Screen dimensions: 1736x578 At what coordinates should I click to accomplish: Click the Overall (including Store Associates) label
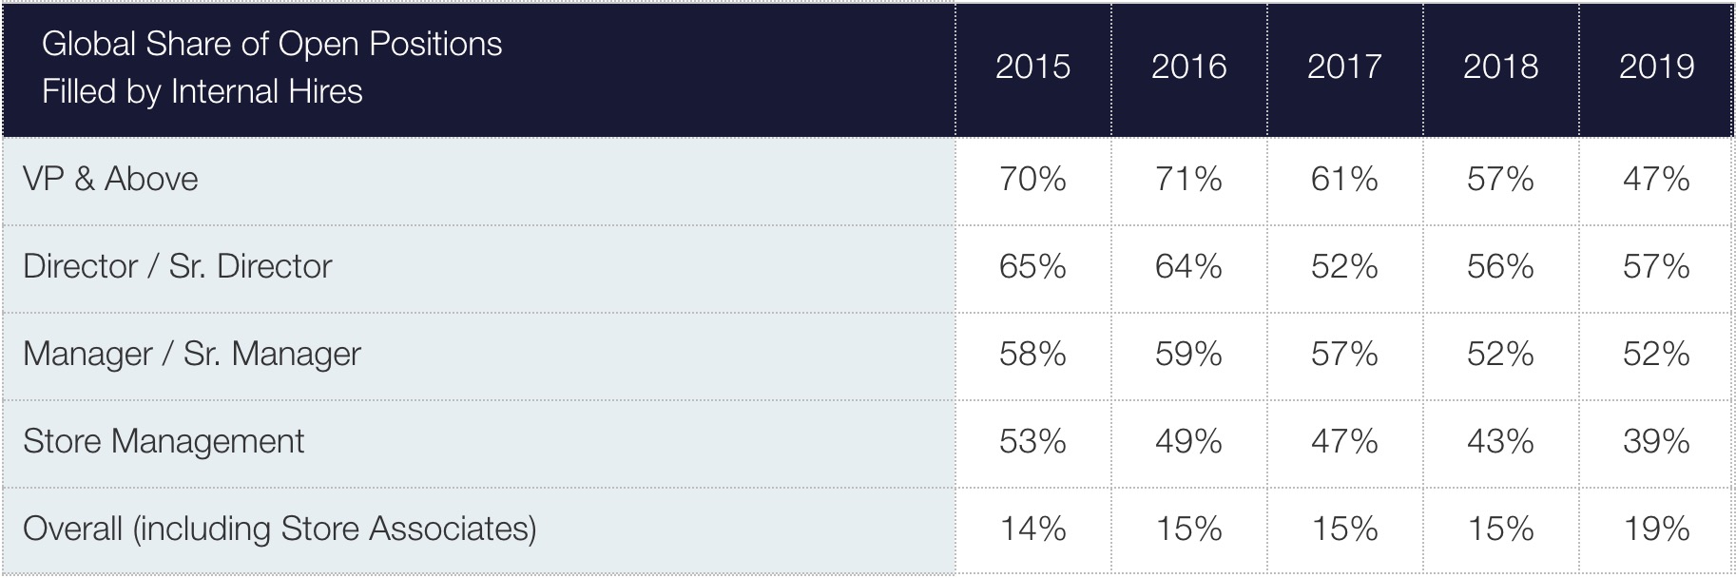(x=280, y=529)
